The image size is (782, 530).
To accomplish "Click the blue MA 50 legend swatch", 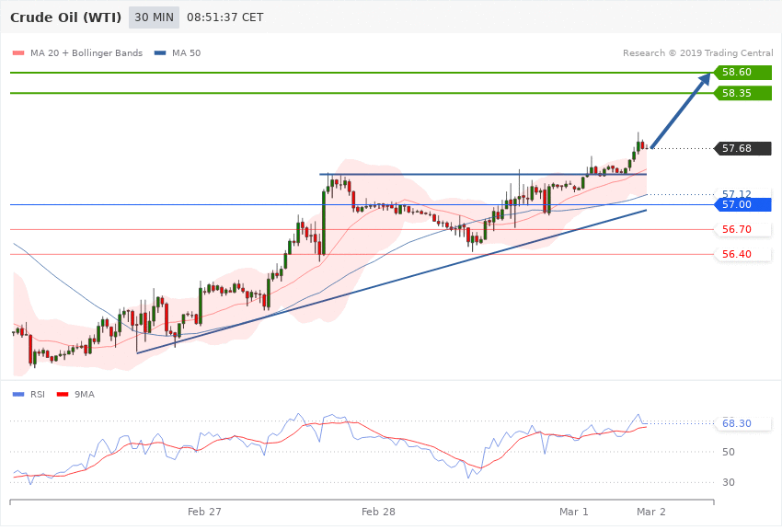I will coord(161,53).
